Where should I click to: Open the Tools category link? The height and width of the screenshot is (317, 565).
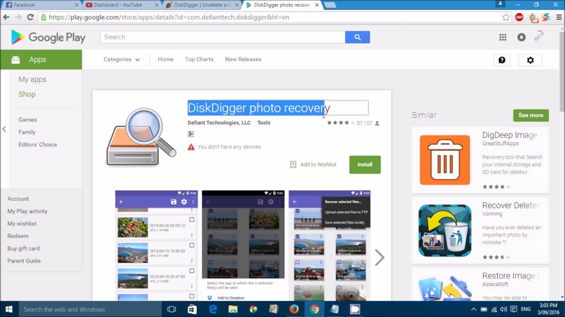[x=264, y=123]
